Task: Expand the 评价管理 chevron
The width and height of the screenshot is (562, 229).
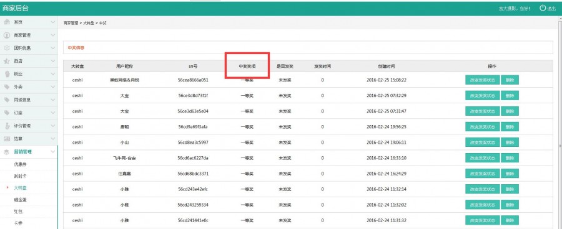Action: (52, 126)
